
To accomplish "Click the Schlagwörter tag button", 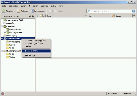I will [x=56, y=11].
